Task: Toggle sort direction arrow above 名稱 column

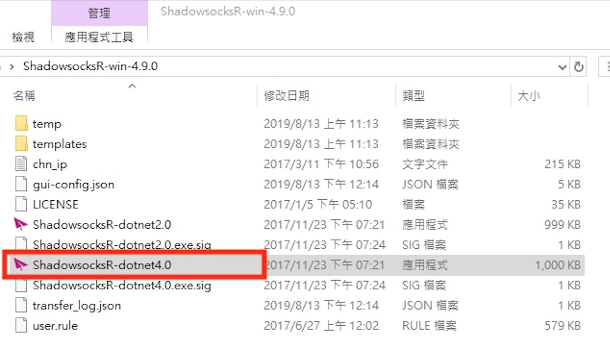Action: coord(133,86)
